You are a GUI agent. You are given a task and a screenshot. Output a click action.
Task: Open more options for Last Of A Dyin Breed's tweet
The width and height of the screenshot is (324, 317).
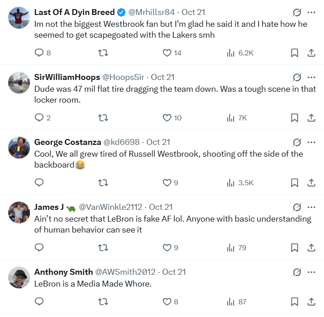(311, 12)
